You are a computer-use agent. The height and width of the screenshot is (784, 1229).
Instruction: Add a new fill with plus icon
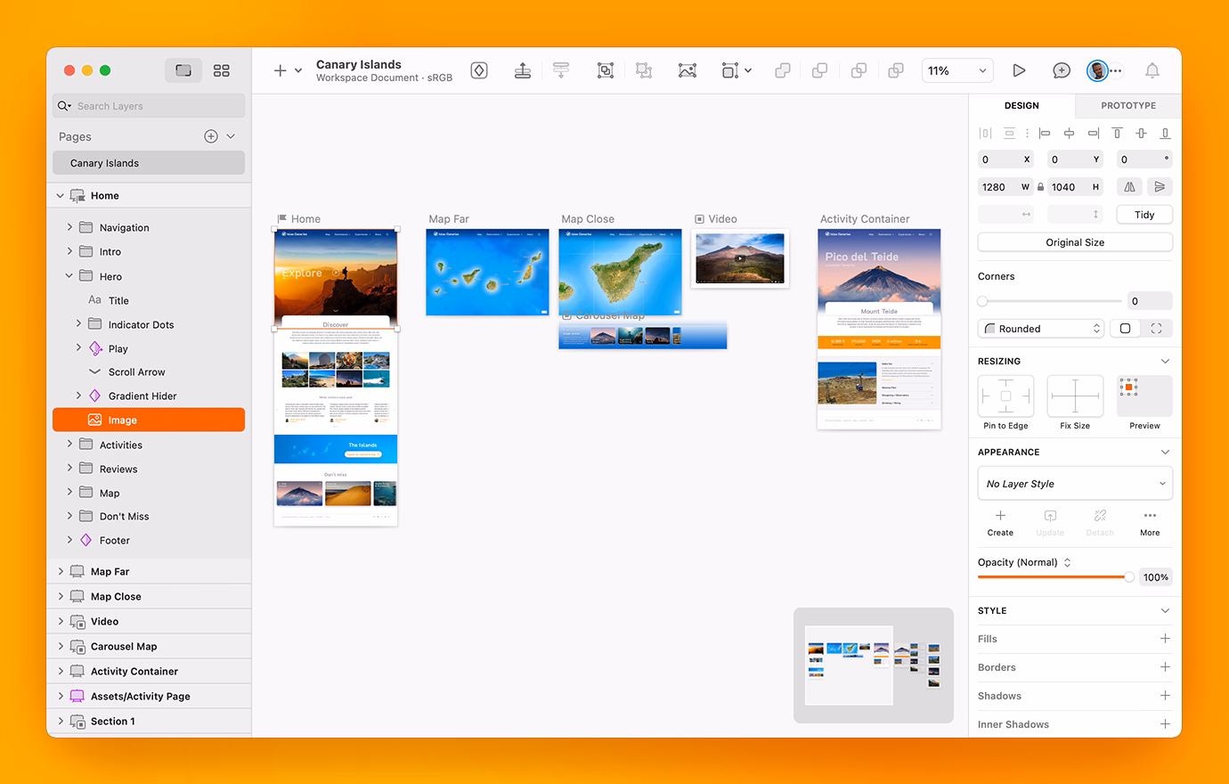(x=1165, y=639)
